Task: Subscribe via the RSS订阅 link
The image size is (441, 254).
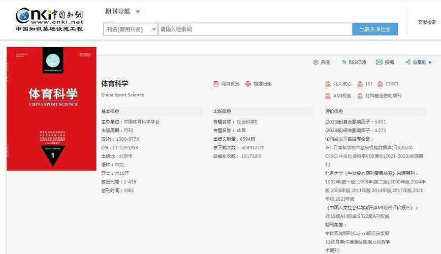Action: (x=357, y=62)
